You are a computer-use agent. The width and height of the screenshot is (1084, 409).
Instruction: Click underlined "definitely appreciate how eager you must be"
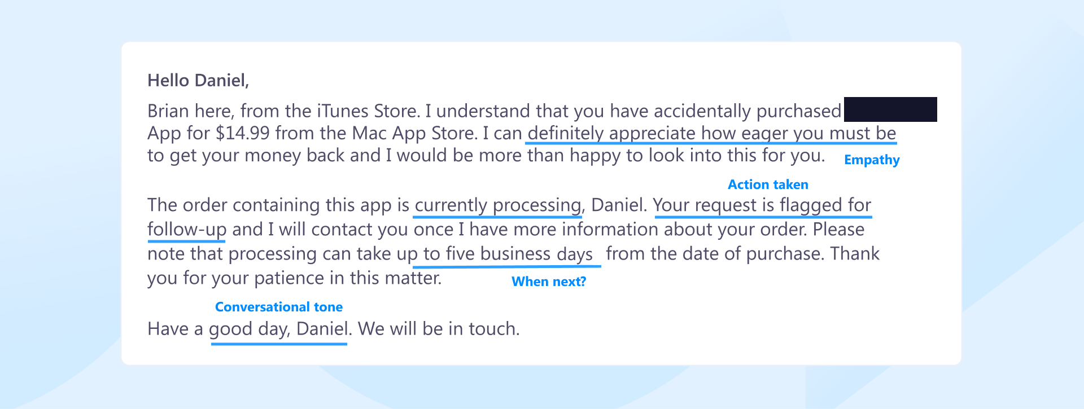[711, 133]
